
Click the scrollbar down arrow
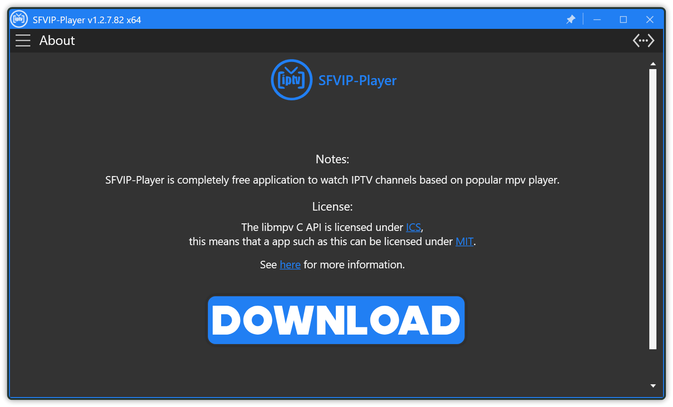(x=653, y=386)
